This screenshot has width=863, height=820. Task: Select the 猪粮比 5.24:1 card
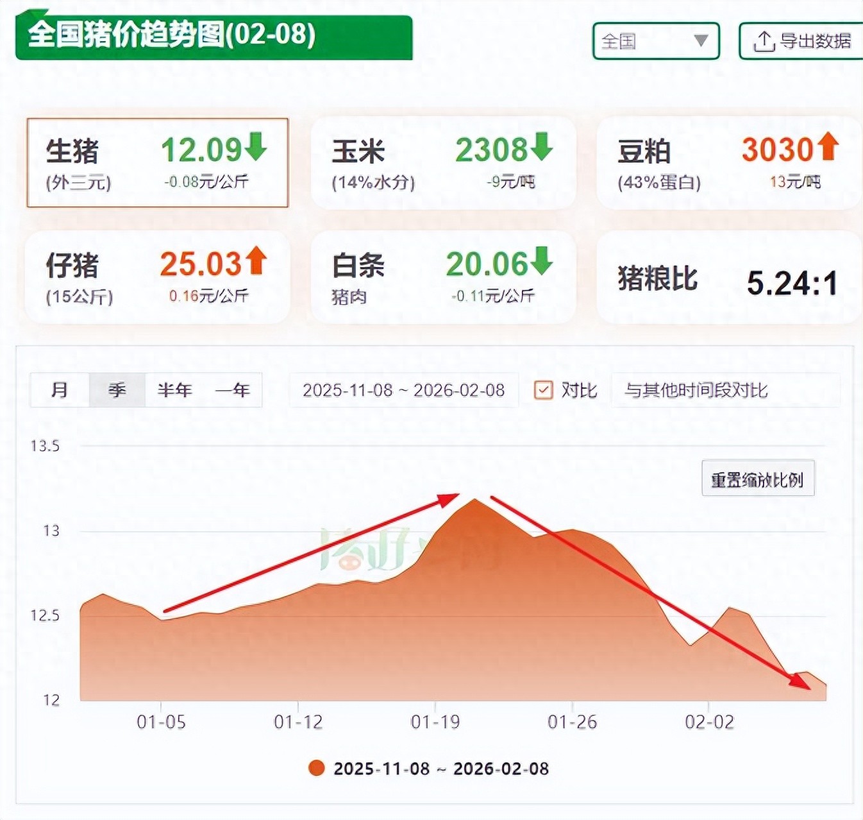[x=728, y=278]
